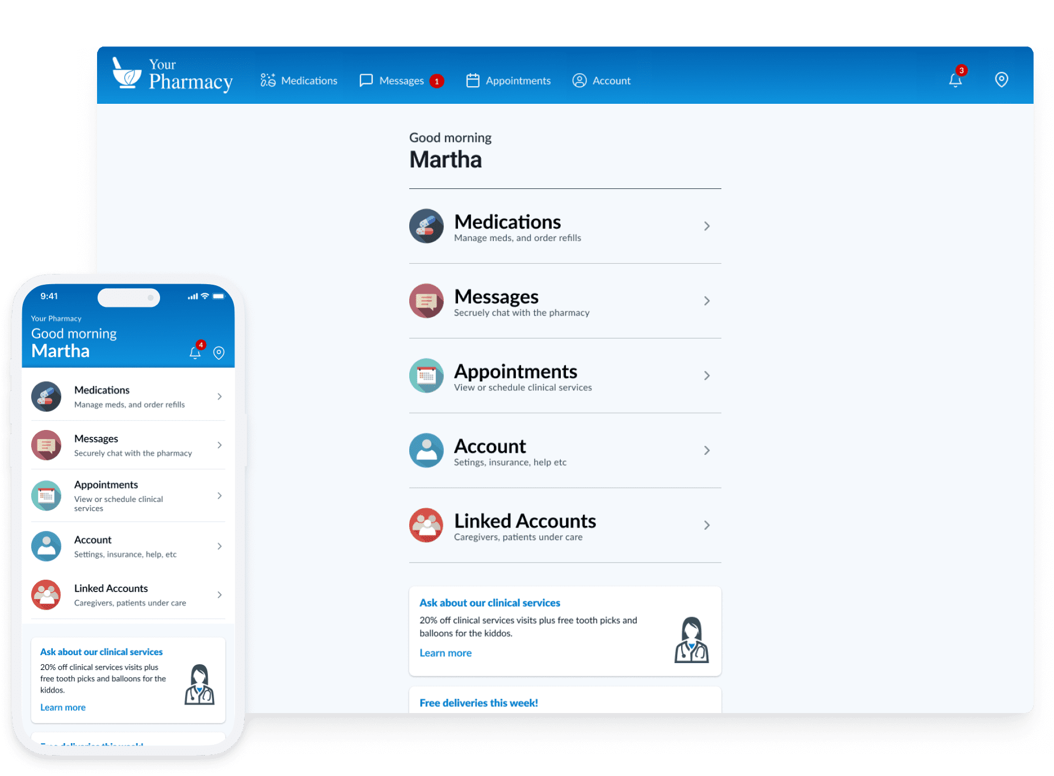The height and width of the screenshot is (776, 1054).
Task: Open the Free deliveries this week card
Action: coord(478,703)
